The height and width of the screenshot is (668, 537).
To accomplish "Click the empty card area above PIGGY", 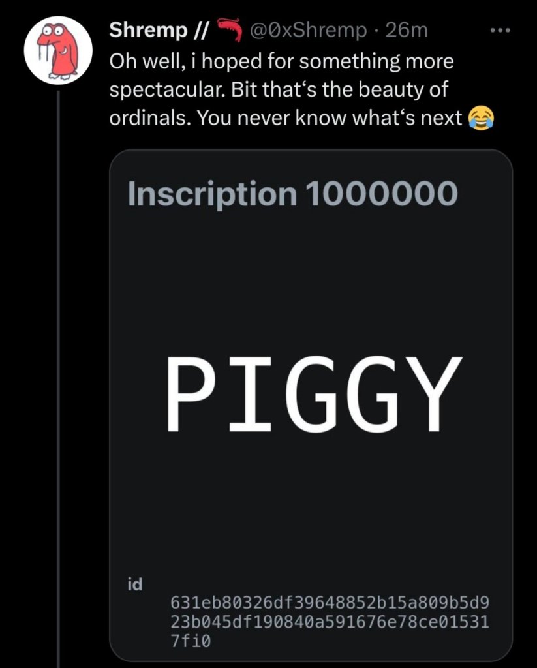I will [x=311, y=274].
